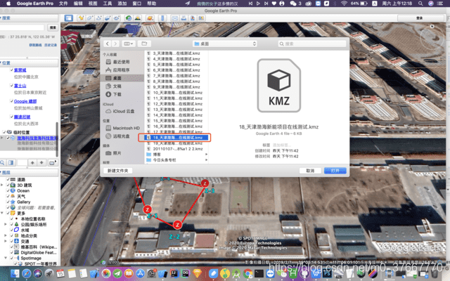This screenshot has height=281, width=450.
Task: Open the 视图 menu
Action: [93, 4]
